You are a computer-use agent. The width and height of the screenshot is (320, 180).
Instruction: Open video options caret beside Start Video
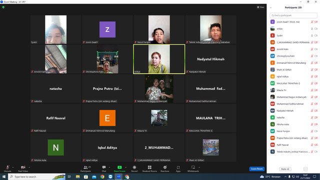click(29, 167)
